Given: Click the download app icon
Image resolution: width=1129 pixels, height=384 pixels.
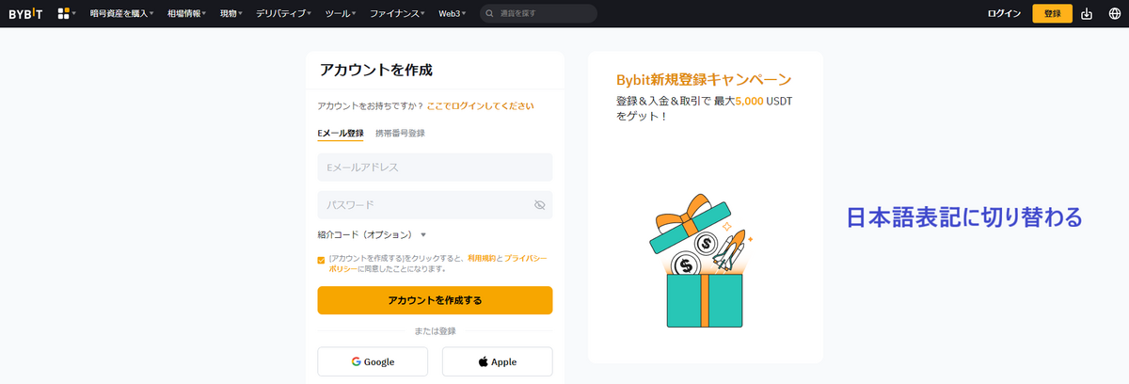Looking at the screenshot, I should click(1087, 13).
